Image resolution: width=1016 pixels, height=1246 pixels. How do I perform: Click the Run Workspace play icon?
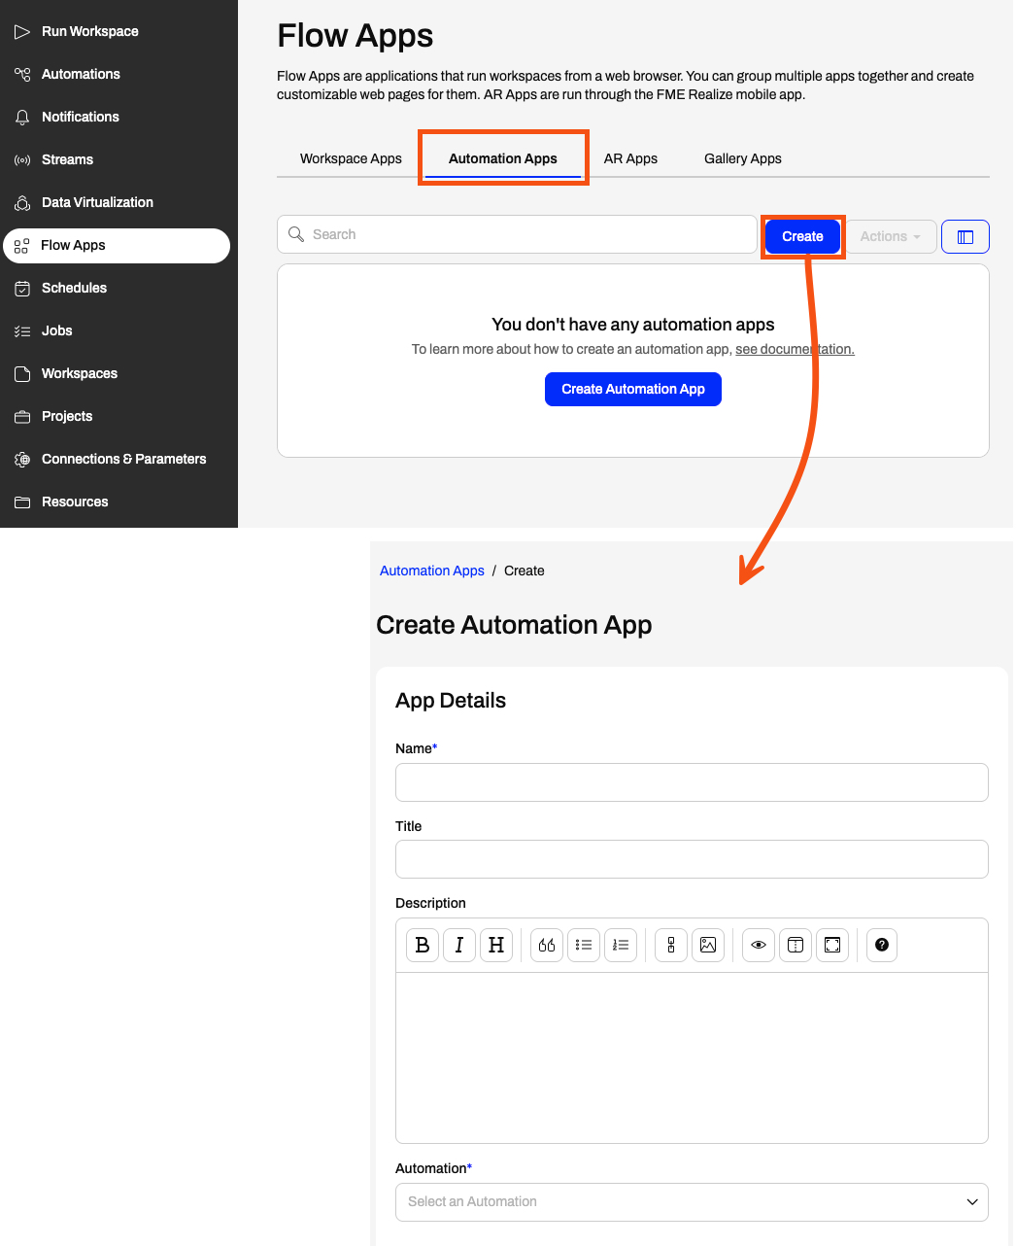(x=22, y=31)
